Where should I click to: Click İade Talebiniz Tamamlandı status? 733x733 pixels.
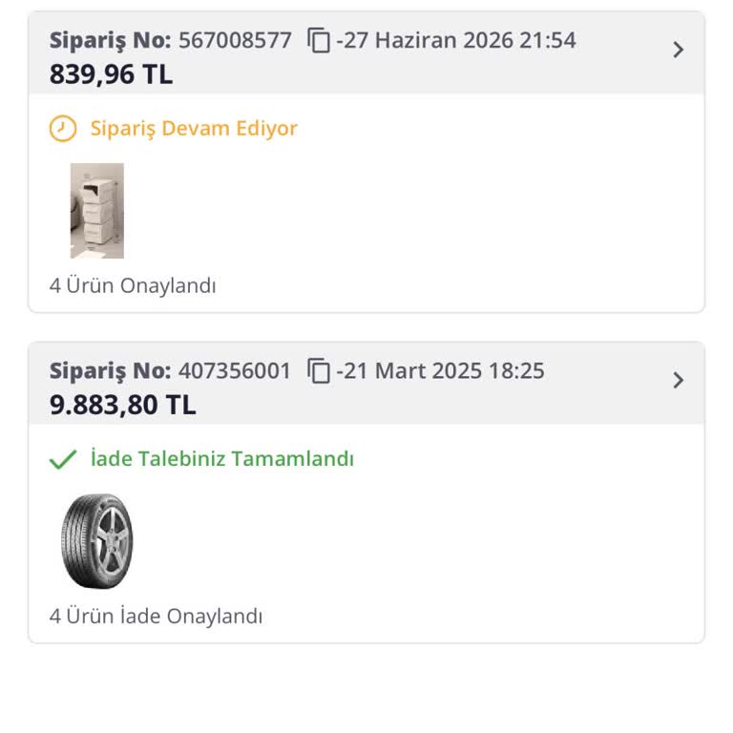coord(222,458)
